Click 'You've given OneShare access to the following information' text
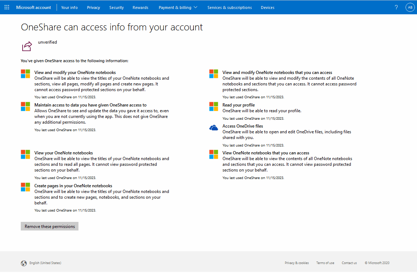 tap(75, 61)
